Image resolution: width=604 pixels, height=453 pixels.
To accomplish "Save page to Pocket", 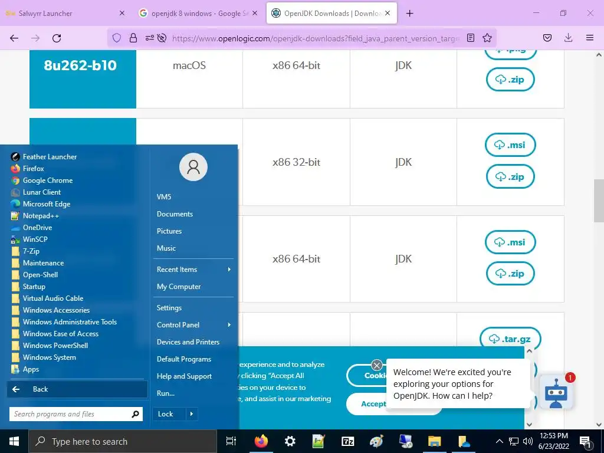I will (x=547, y=38).
